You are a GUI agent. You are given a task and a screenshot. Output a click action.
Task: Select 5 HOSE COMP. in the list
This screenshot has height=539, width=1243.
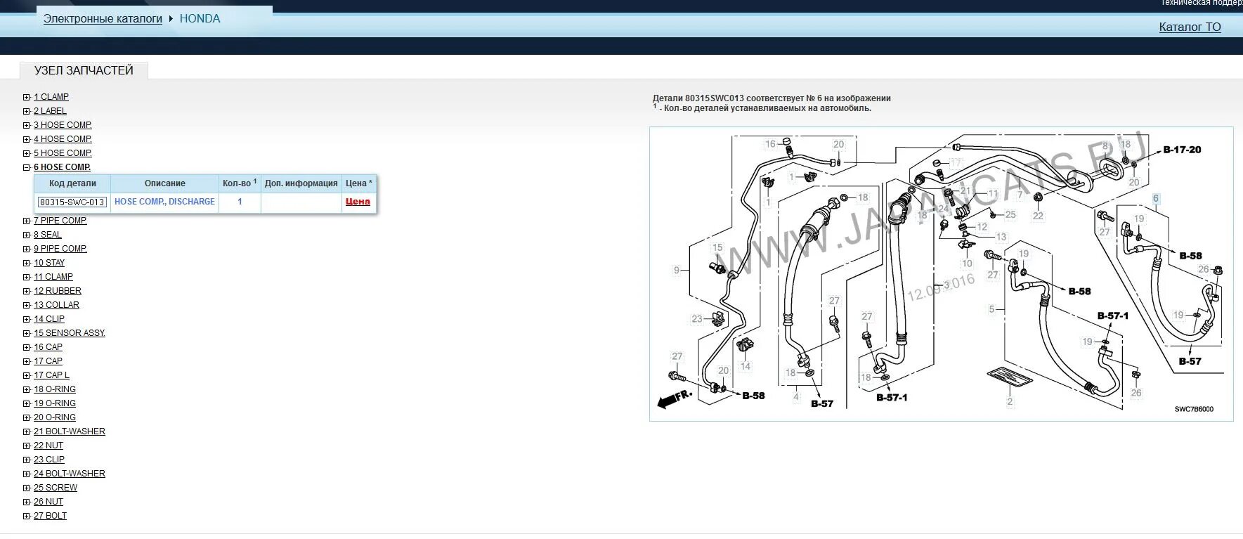[x=63, y=153]
